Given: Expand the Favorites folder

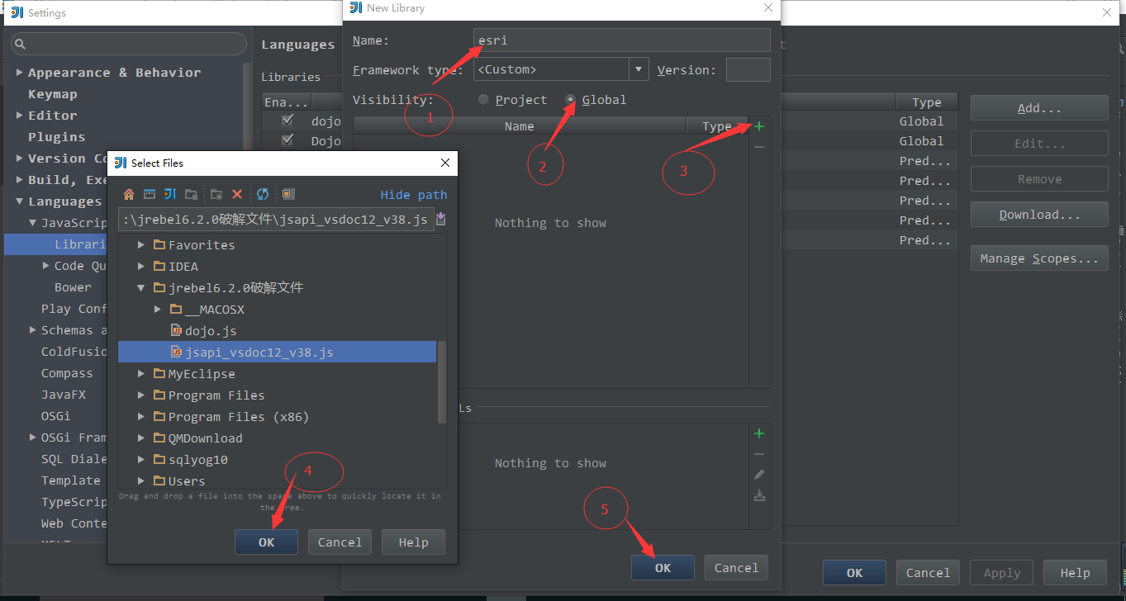Looking at the screenshot, I should click(x=141, y=245).
